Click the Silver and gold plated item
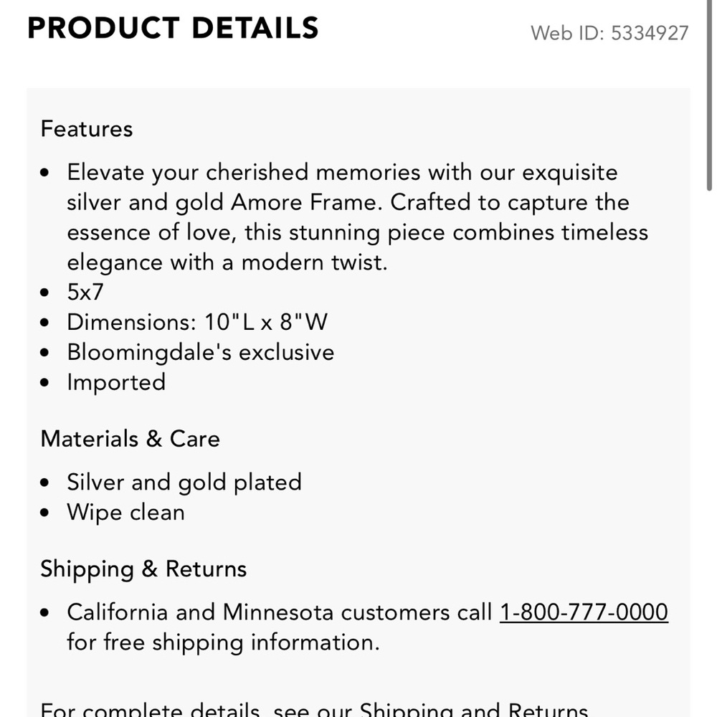717x717 pixels. pyautogui.click(x=184, y=483)
